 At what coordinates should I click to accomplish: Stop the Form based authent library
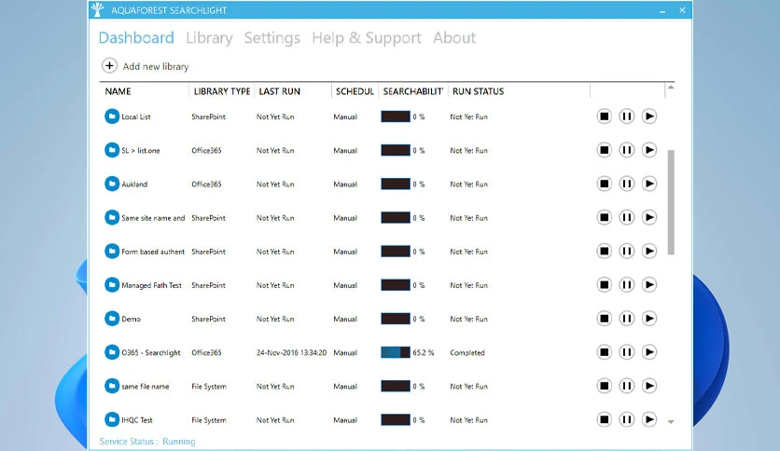604,251
